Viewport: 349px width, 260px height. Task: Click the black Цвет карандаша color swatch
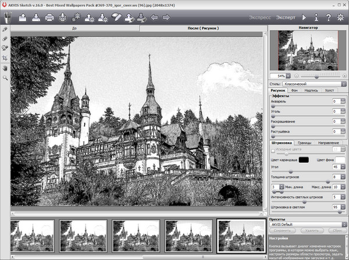tap(304, 159)
